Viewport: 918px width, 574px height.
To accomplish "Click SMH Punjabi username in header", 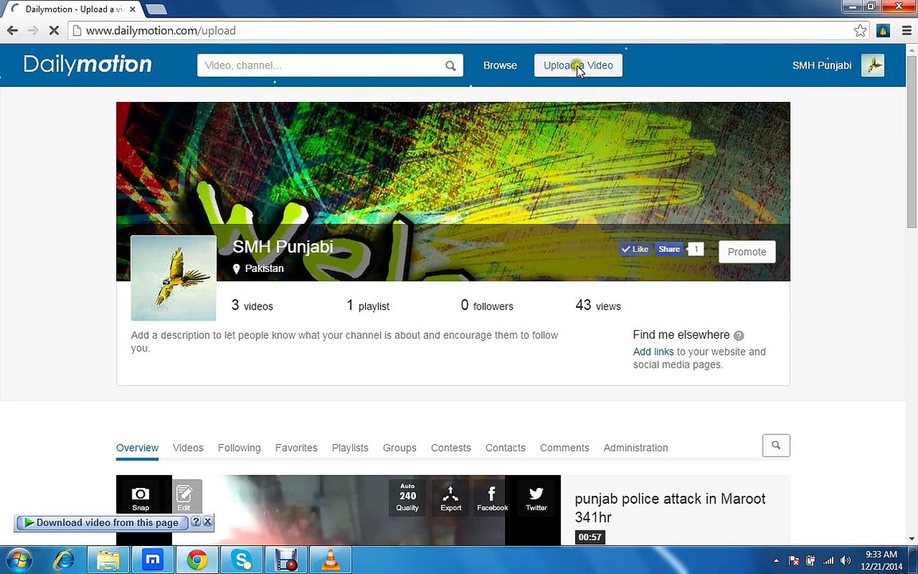I will click(x=822, y=65).
